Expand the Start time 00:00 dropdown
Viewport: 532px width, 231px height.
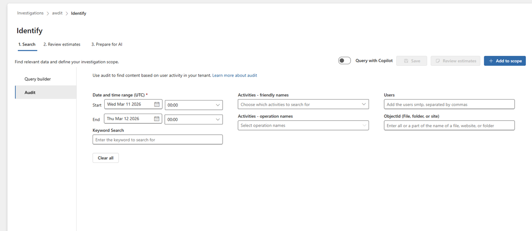click(x=194, y=105)
